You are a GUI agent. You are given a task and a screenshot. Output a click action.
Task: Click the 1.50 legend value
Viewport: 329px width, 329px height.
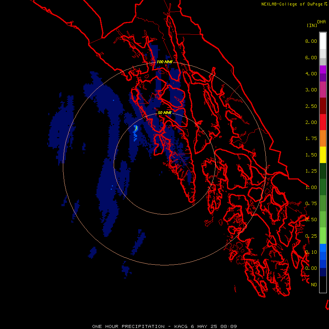pyautogui.click(x=311, y=155)
